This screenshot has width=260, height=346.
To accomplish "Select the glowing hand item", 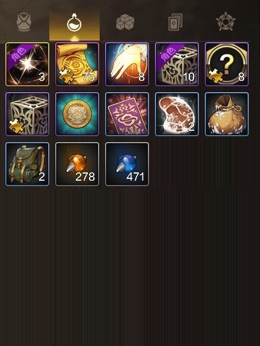I will coord(127,64).
